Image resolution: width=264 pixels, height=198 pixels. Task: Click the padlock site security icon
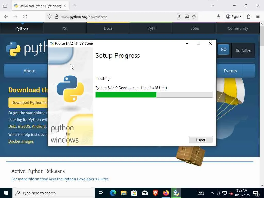coord(57,16)
